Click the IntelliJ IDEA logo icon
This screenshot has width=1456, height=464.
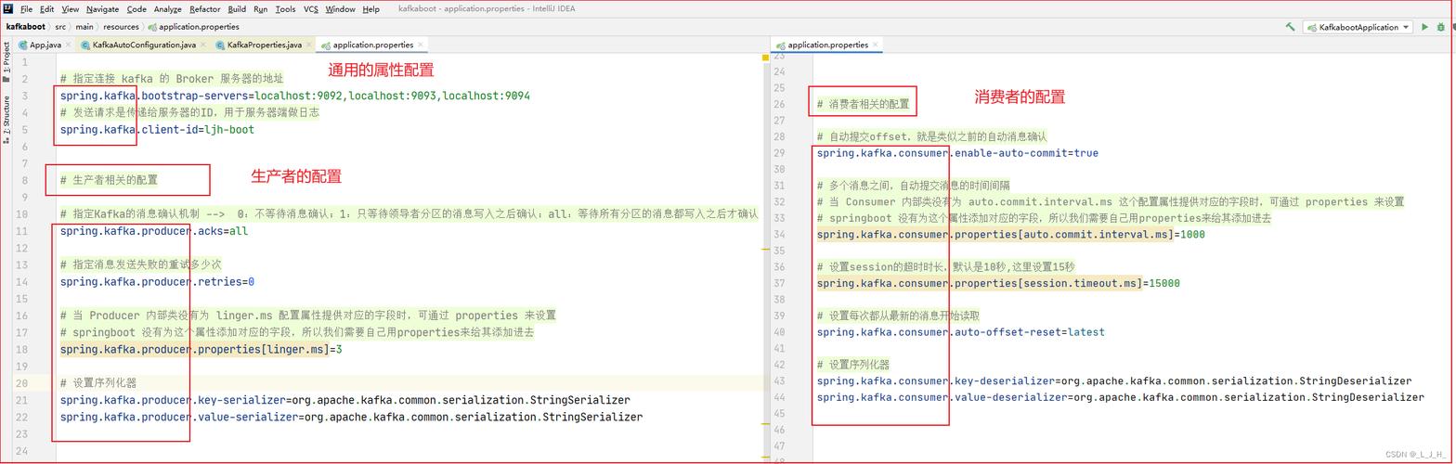(x=7, y=8)
